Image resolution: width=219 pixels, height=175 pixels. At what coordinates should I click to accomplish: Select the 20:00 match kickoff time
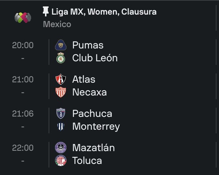(23, 45)
